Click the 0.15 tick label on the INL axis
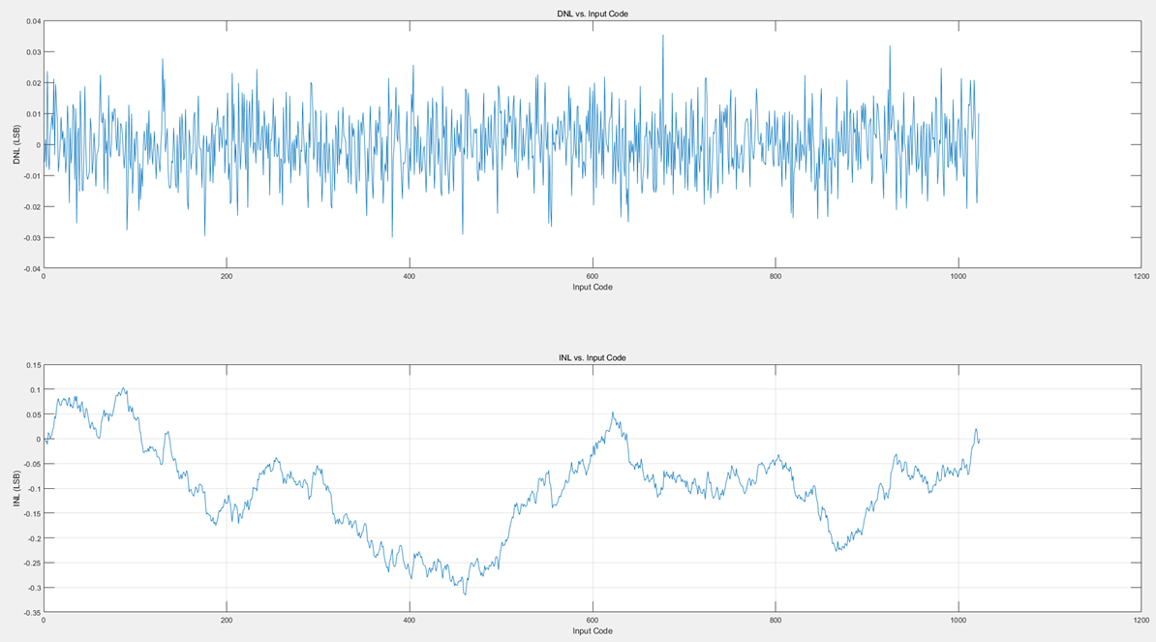This screenshot has height=642, width=1156. 32,365
